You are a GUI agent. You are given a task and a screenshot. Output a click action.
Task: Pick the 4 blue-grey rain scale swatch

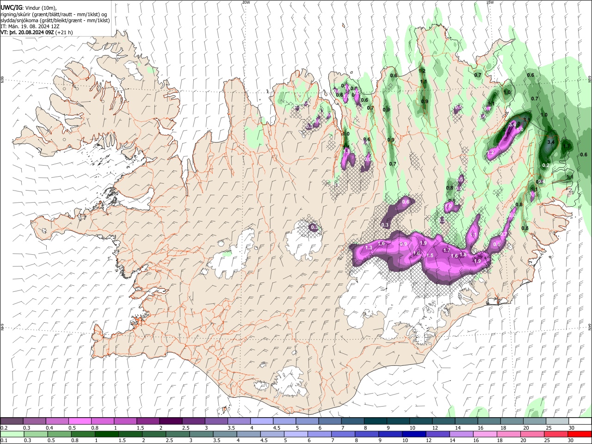[248, 434]
